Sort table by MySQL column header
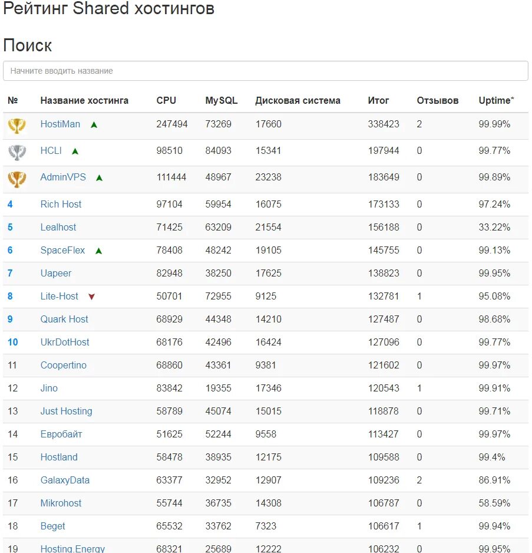This screenshot has height=553, width=532. point(222,100)
